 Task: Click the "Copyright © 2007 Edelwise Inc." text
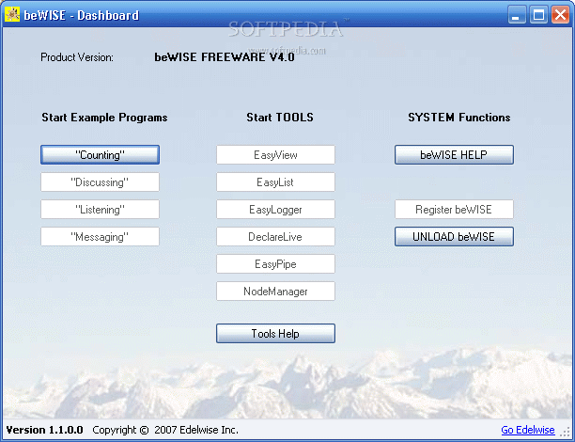click(x=165, y=430)
